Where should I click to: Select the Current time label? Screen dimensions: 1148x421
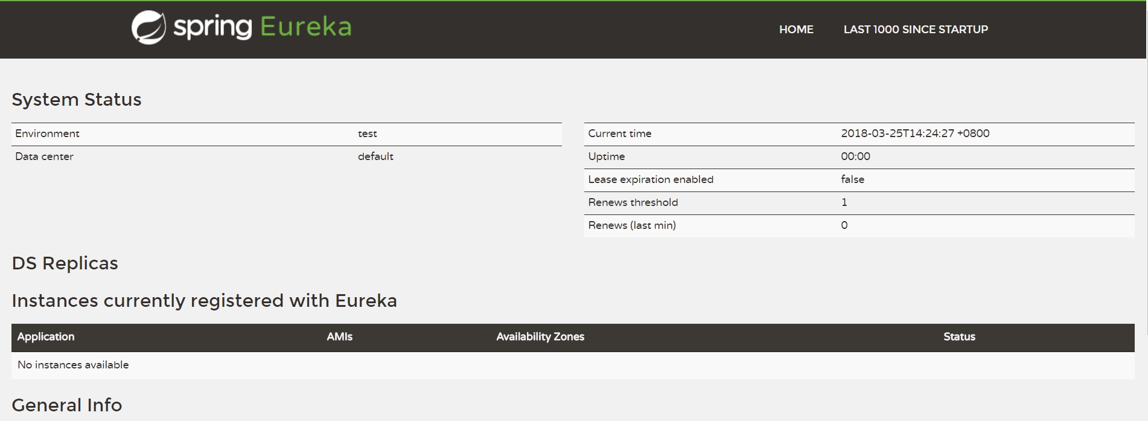tap(620, 133)
